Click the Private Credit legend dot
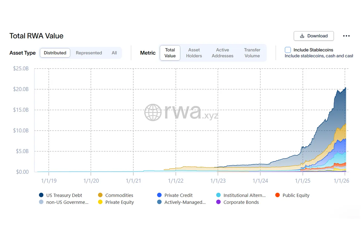The height and width of the screenshot is (242, 363). click(x=159, y=195)
